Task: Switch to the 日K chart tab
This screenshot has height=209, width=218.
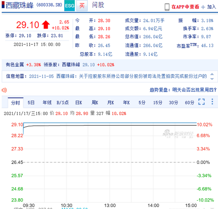Action: click(x=78, y=103)
